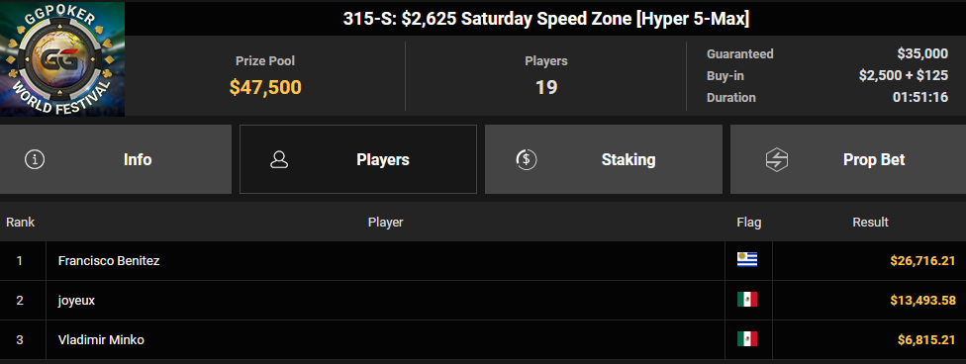Screen dimensions: 966x364
Task: Click the Prop Bet hexagon icon
Action: click(x=776, y=159)
